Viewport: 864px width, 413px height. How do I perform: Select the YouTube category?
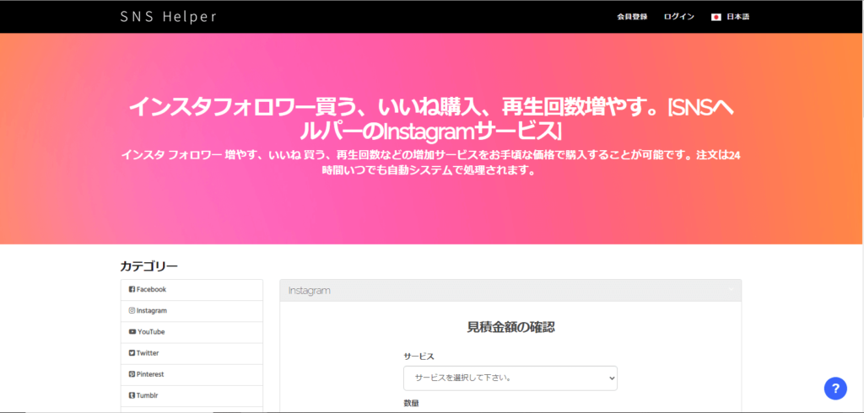[x=192, y=332]
